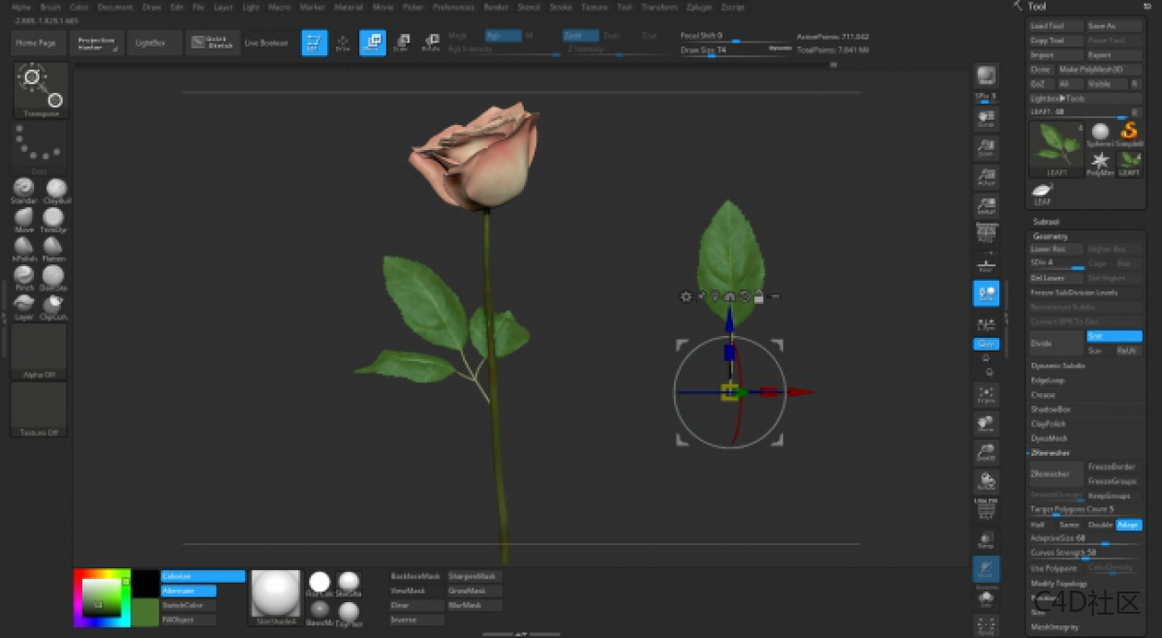
Task: Expand the Modify Topology section
Action: click(1057, 584)
